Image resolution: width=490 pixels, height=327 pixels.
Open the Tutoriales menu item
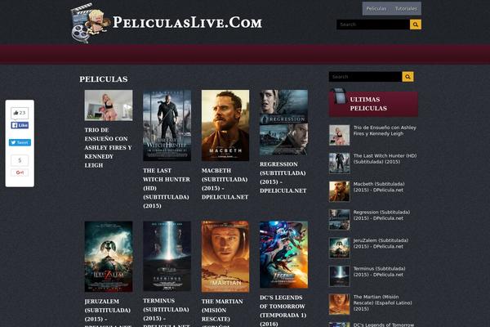click(406, 8)
